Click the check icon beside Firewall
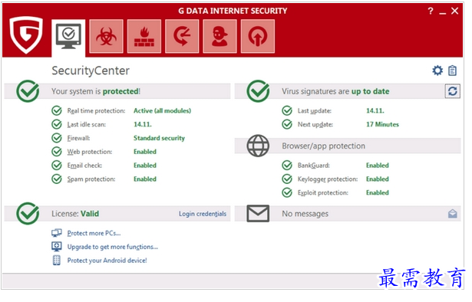This screenshot has width=472, height=302. pos(57,138)
